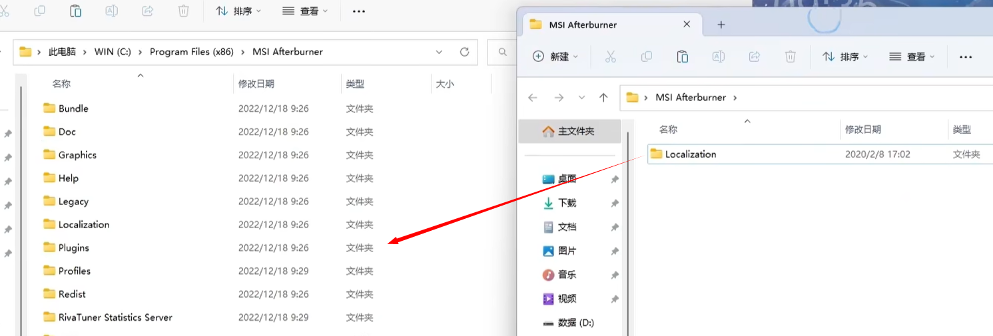Screen dimensions: 993x336
Task: Expand chevron after MSI Afterburner breadcrumb
Action: [735, 98]
